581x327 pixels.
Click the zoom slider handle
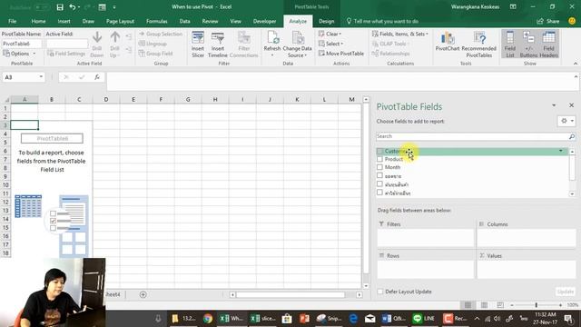[537, 305]
